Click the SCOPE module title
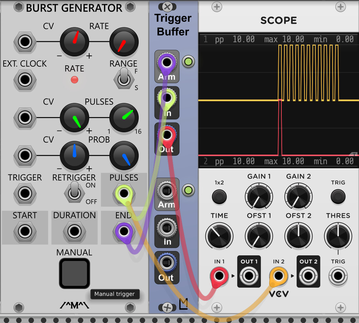 click(279, 20)
